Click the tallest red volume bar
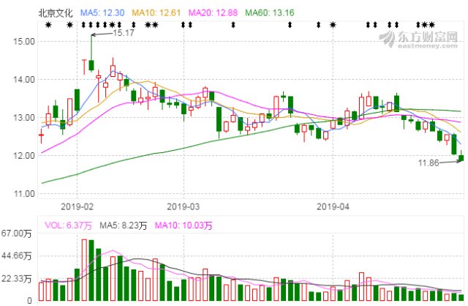The height and width of the screenshot is (306, 468). (84, 270)
